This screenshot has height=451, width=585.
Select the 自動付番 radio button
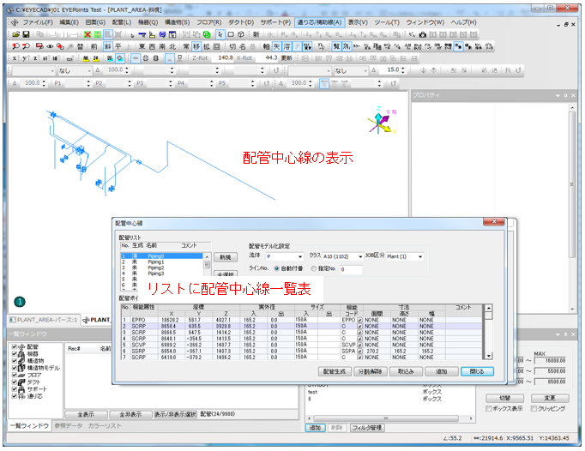[276, 268]
